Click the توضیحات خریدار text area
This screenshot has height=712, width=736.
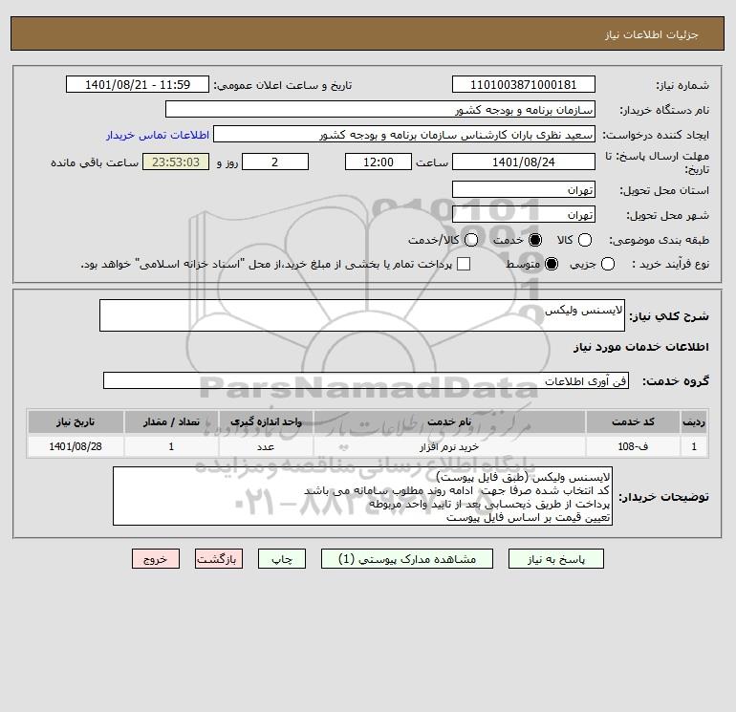[x=363, y=496]
